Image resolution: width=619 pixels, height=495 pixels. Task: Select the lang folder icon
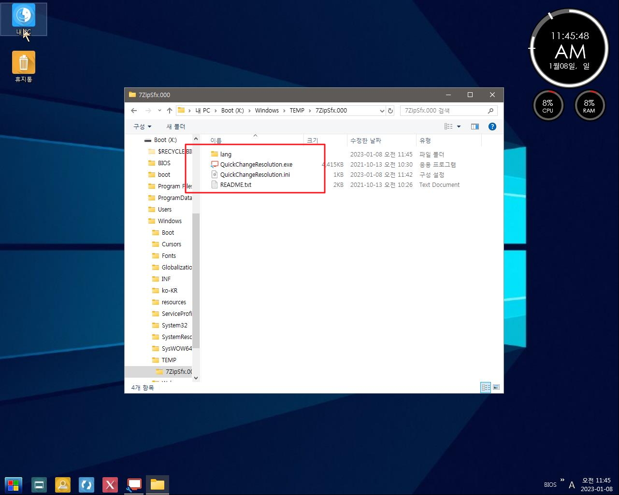pos(215,154)
